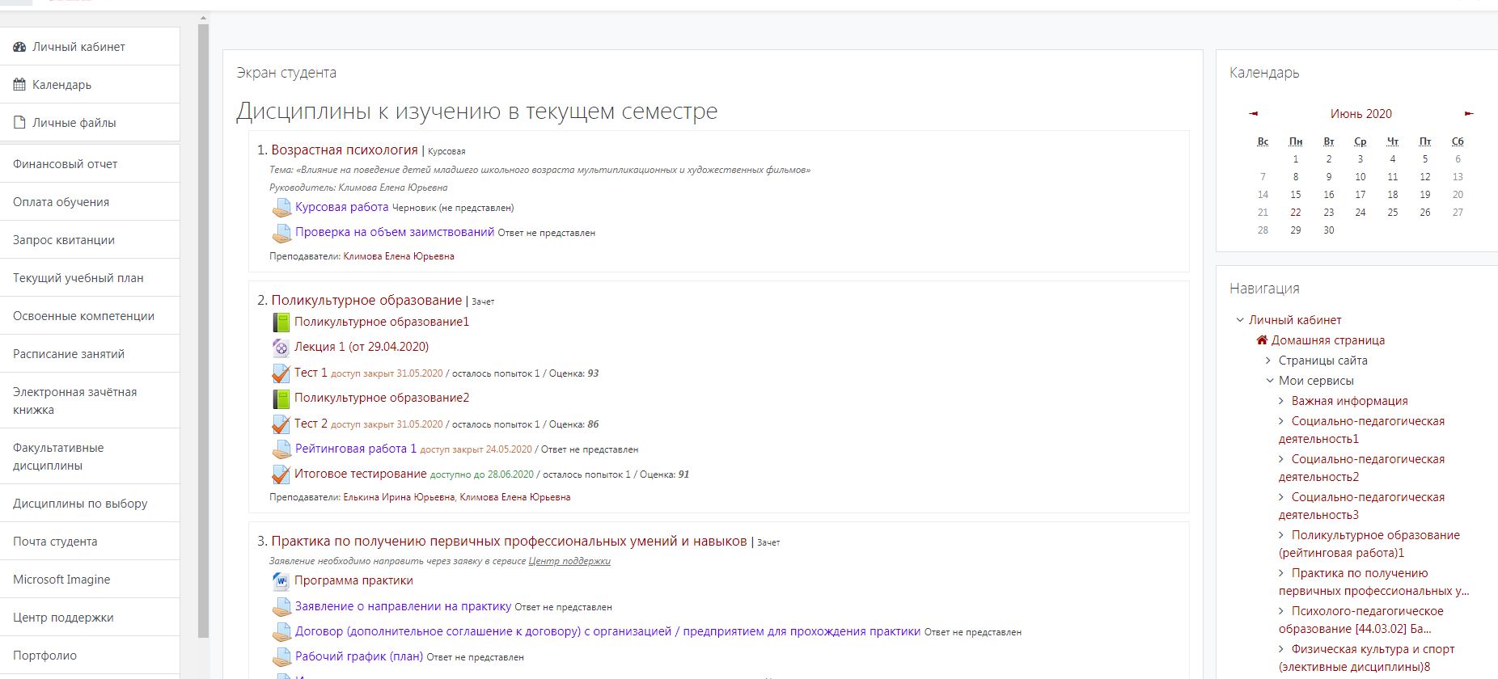Click the underlined Центр поддержки link in practice note
1498x679 pixels.
[x=569, y=561]
